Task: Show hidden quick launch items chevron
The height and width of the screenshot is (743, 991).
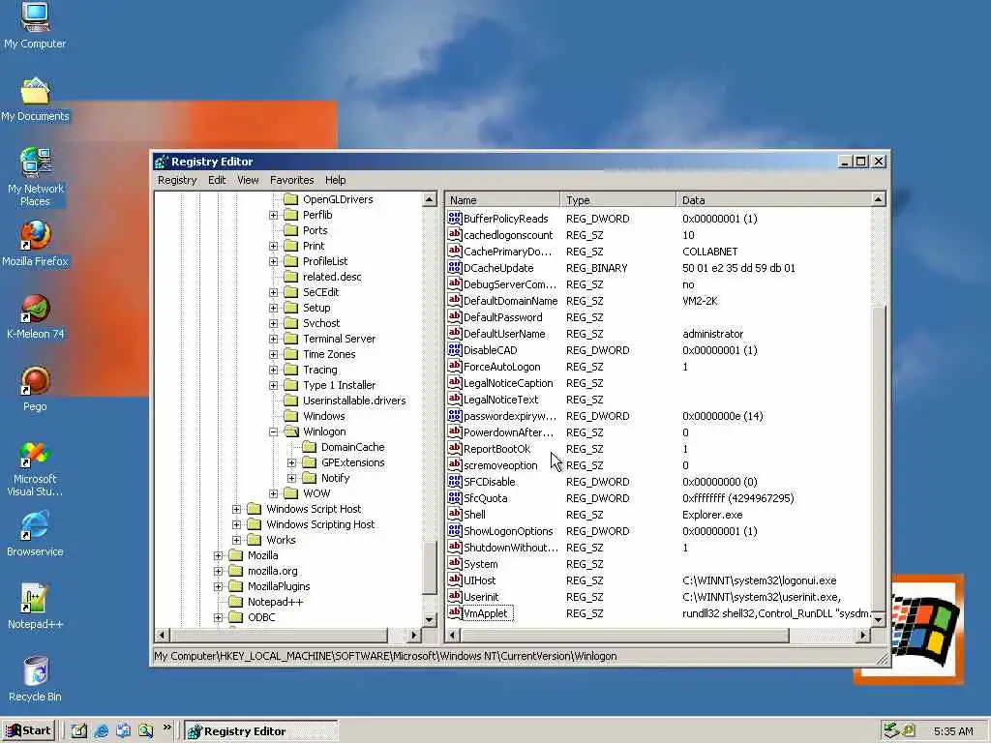Action: (x=166, y=728)
